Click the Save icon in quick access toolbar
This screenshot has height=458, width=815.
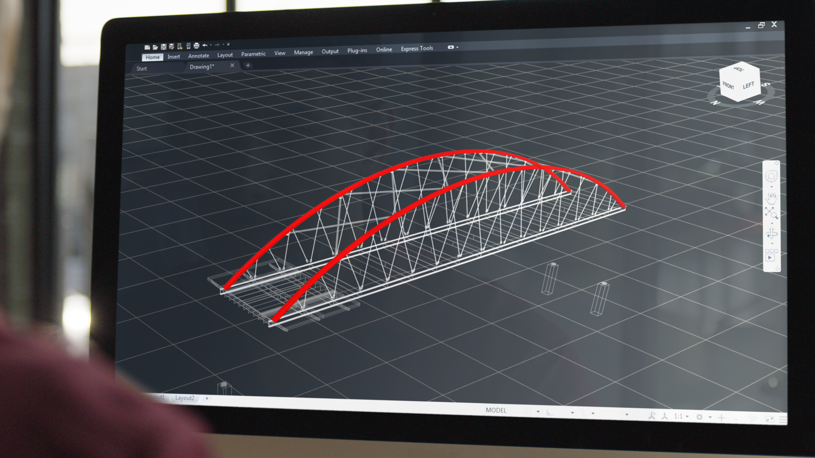pyautogui.click(x=163, y=47)
